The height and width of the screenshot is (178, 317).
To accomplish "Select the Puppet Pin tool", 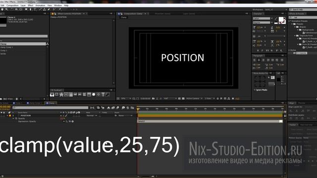I will (60, 9).
